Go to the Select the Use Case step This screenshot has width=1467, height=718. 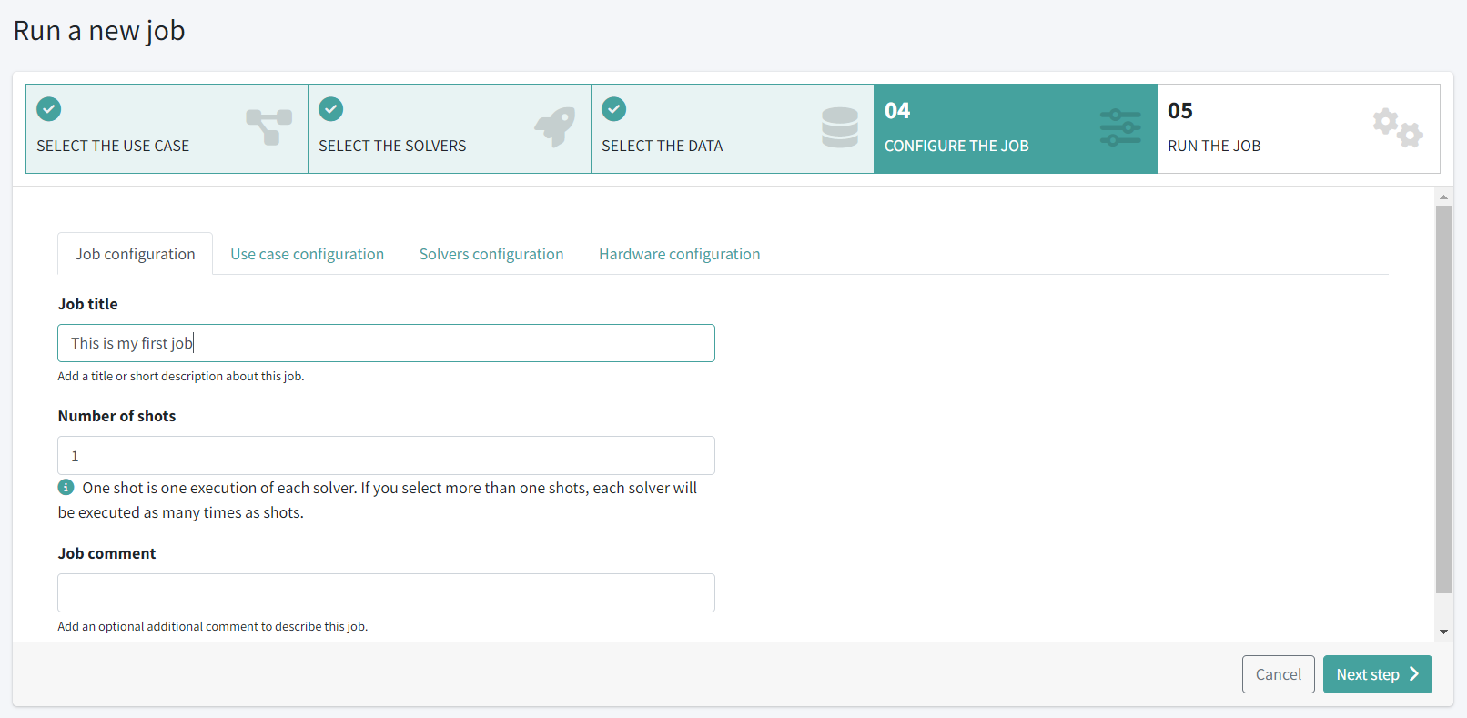pos(167,129)
